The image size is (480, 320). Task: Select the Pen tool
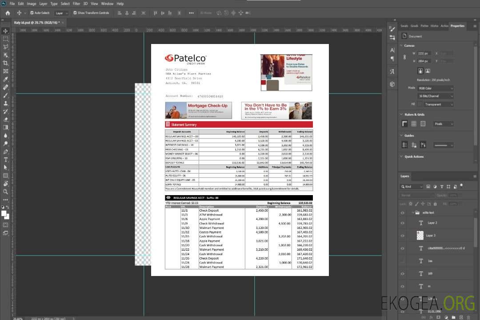[x=5, y=152]
